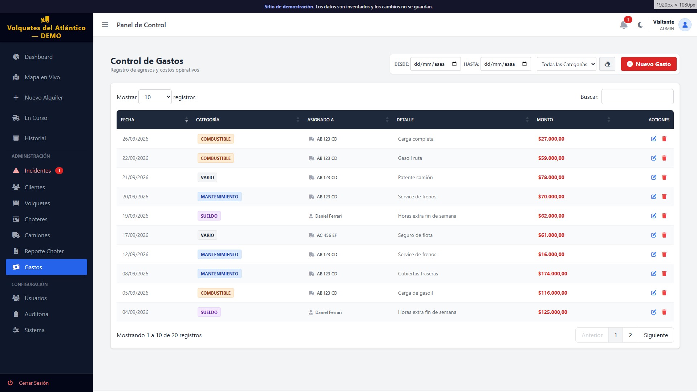The width and height of the screenshot is (697, 392).
Task: Open the Todas las Categorías dropdown
Action: [x=566, y=64]
